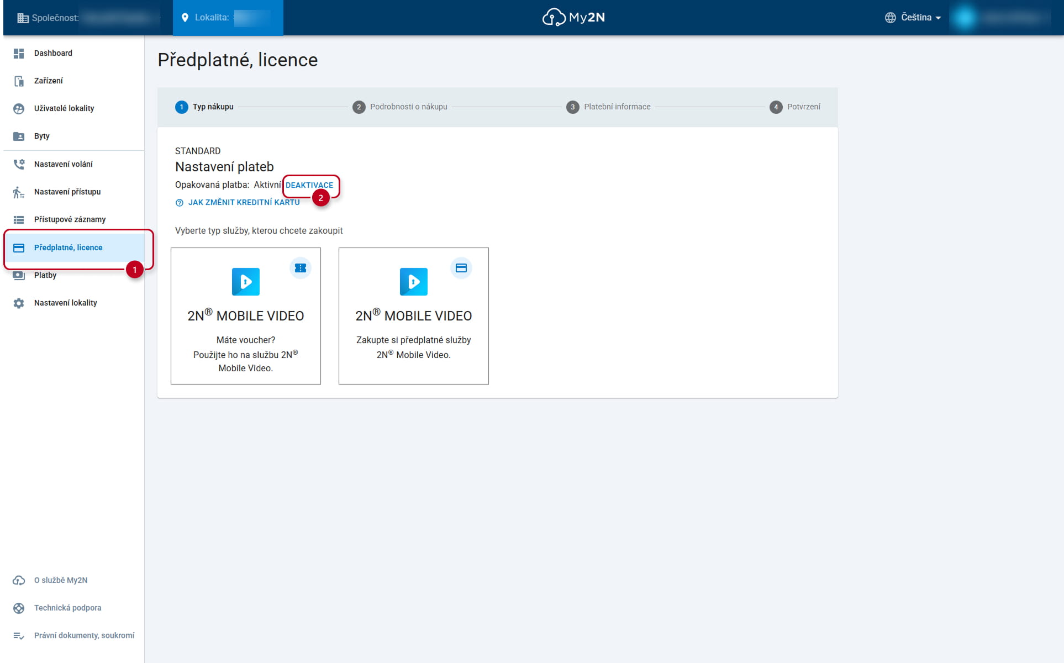Click the credit card icon on second card
This screenshot has height=663, width=1064.
point(461,268)
